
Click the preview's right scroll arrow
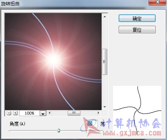click(x=98, y=113)
